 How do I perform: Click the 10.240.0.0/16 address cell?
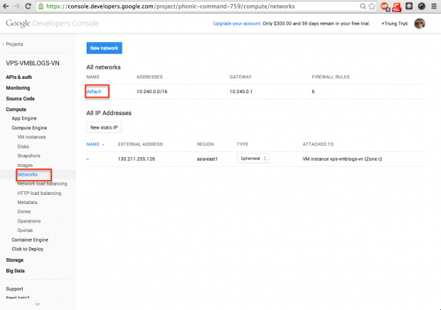pos(152,92)
